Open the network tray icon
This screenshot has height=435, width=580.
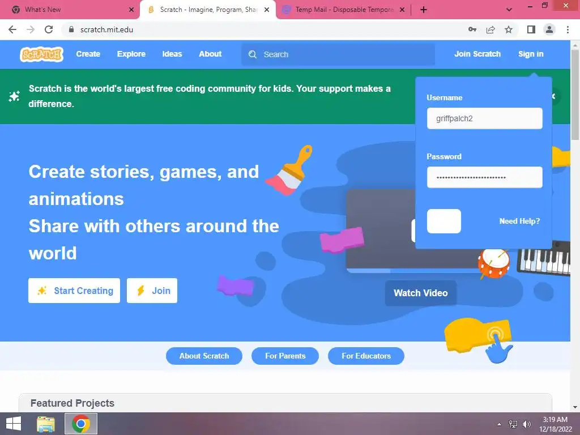coord(513,424)
